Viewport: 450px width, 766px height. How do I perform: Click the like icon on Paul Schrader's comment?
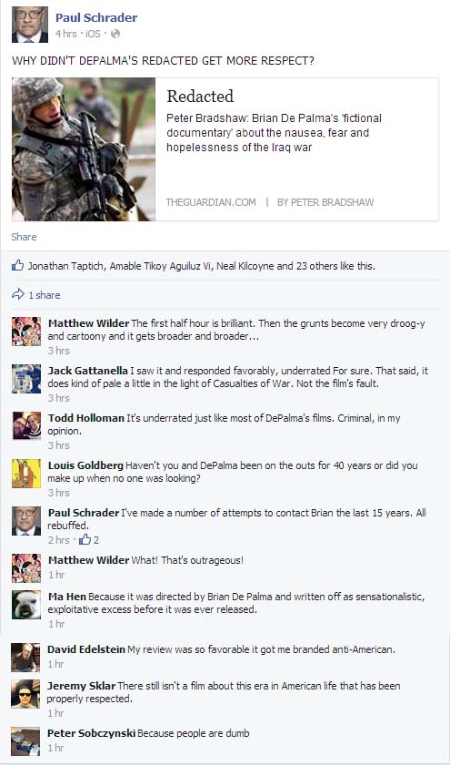click(x=85, y=539)
